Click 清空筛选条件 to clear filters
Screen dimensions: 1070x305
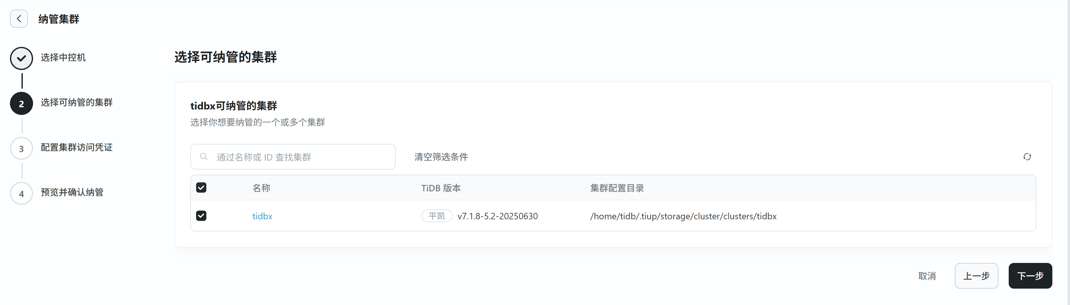point(441,157)
